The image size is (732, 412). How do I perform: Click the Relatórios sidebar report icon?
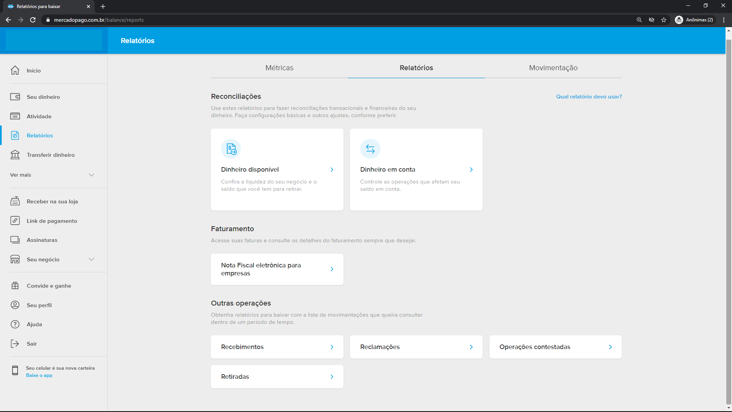pyautogui.click(x=15, y=135)
